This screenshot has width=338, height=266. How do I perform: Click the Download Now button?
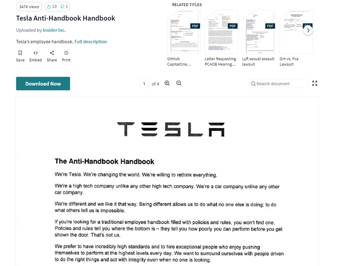(x=43, y=84)
